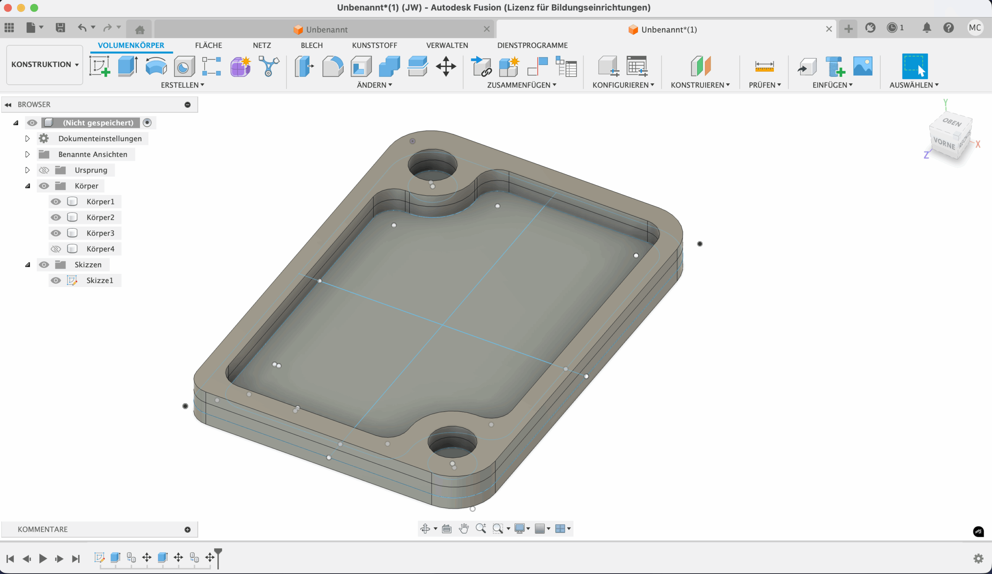Hide Körper1 using its eye icon

click(56, 202)
